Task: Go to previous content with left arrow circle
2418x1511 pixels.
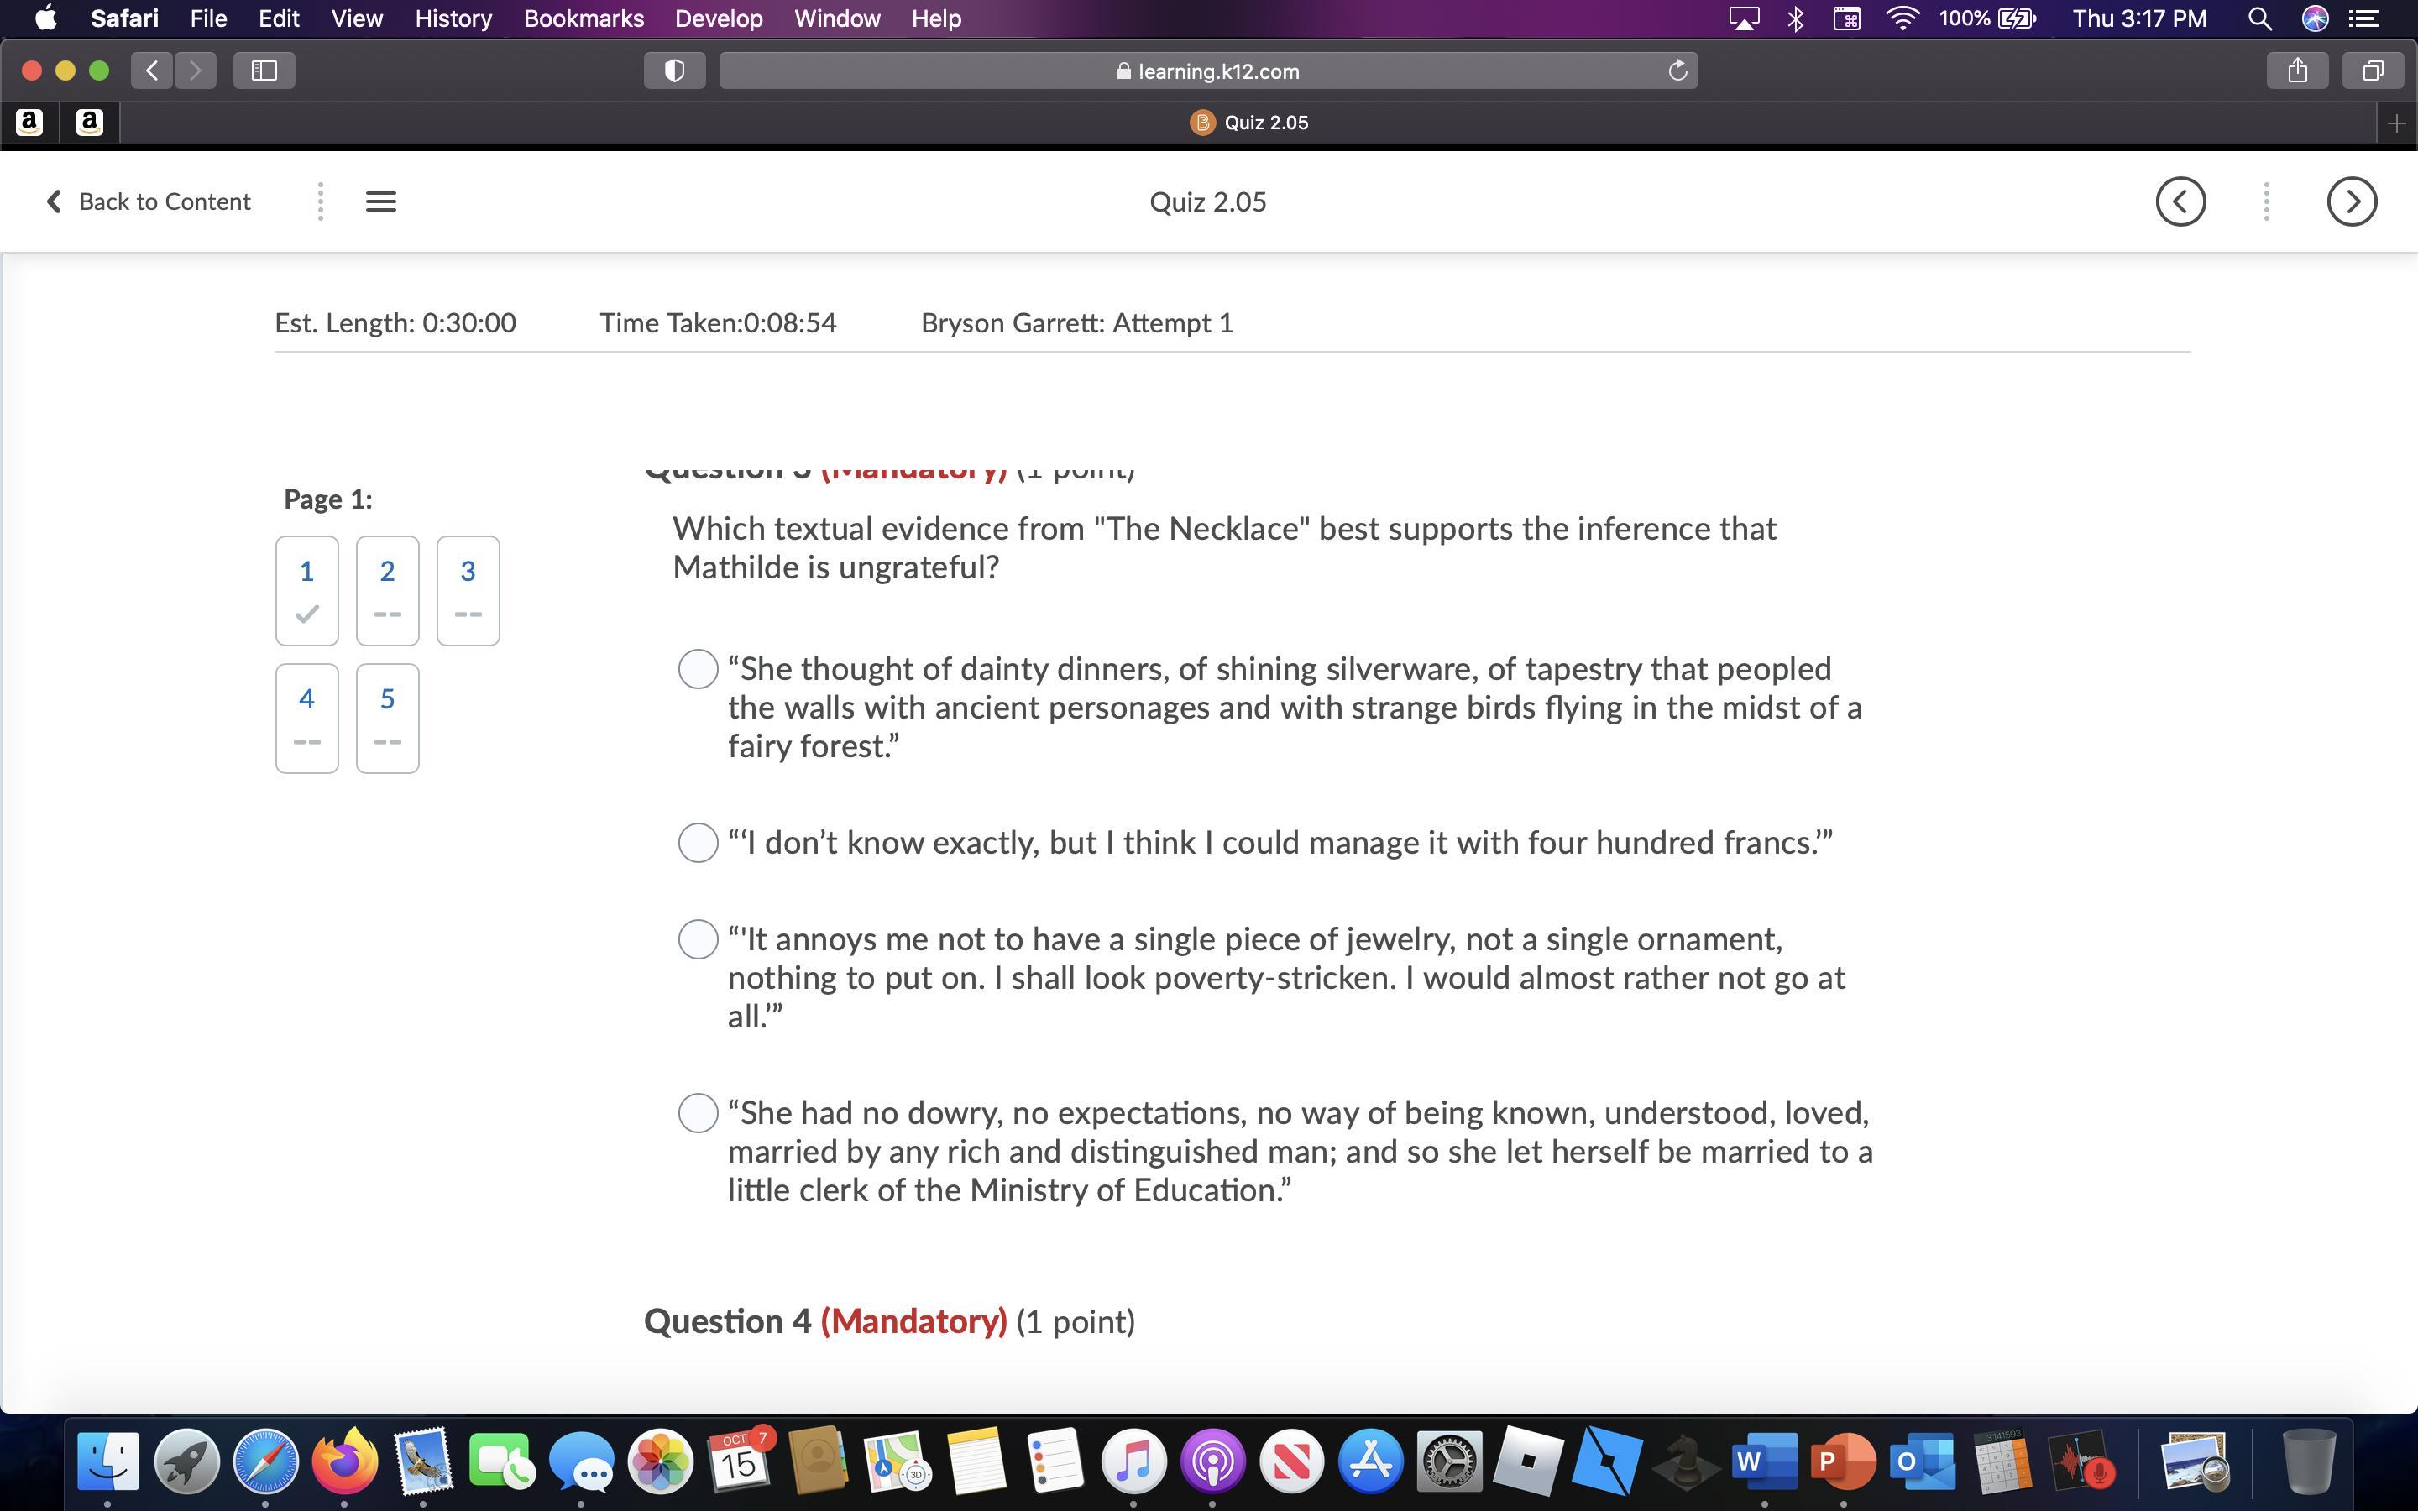Action: 2180,201
